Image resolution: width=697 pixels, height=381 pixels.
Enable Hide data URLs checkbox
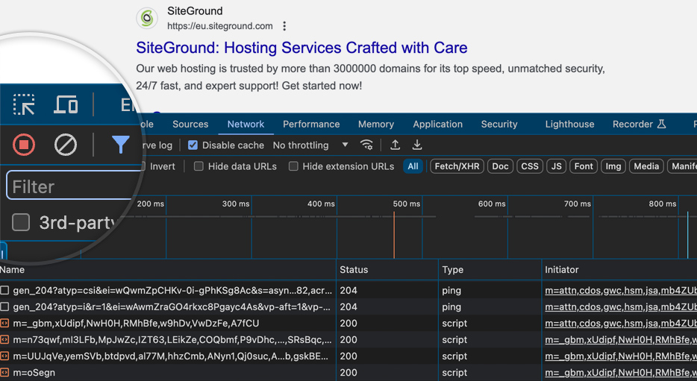coord(199,166)
